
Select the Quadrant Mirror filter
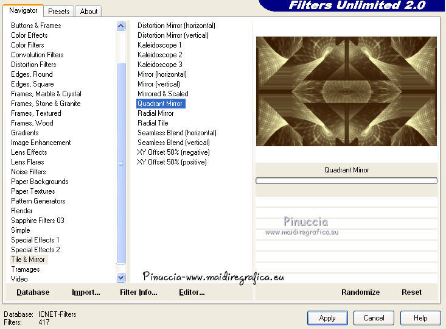[161, 104]
